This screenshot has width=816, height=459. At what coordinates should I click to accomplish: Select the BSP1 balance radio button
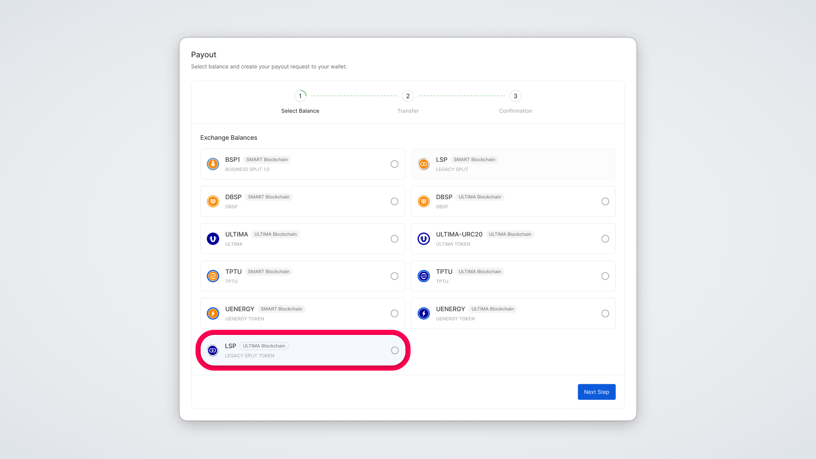coord(394,164)
